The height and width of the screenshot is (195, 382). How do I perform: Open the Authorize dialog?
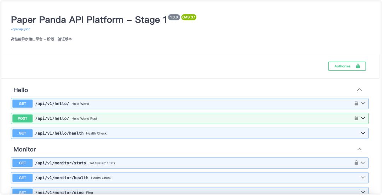tap(347, 66)
